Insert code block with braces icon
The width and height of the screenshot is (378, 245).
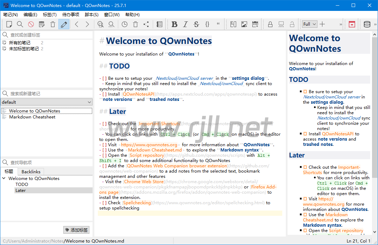pos(207,24)
